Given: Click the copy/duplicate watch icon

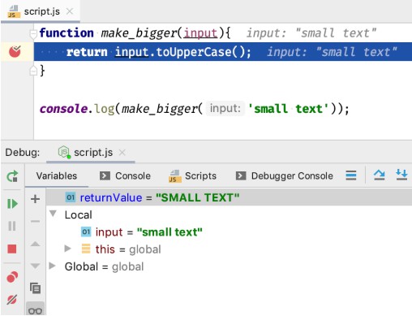Looking at the screenshot, I should [x=35, y=288].
